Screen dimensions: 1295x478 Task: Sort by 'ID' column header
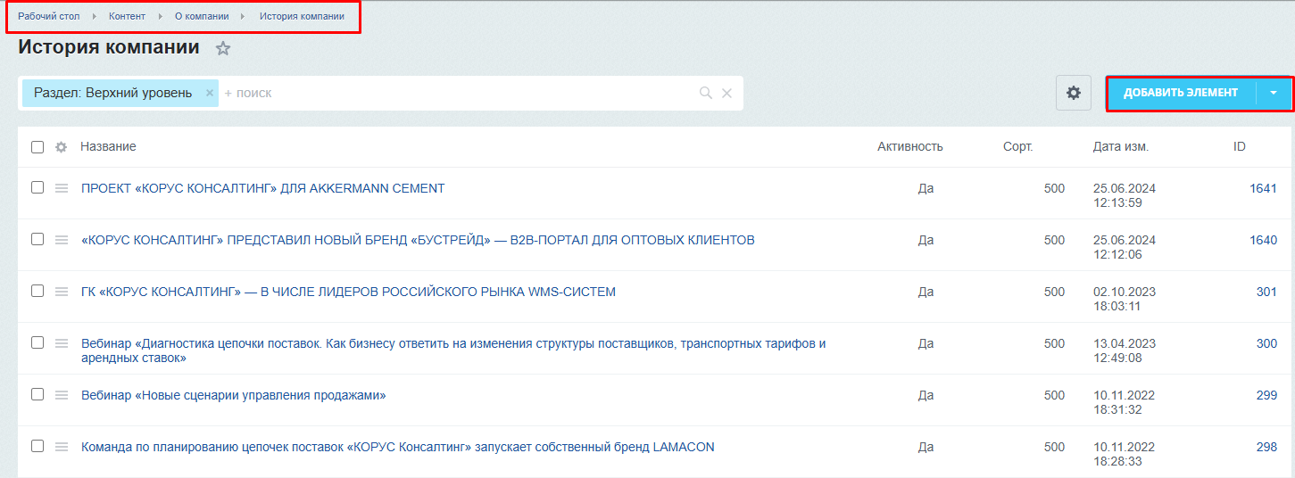coord(1240,146)
